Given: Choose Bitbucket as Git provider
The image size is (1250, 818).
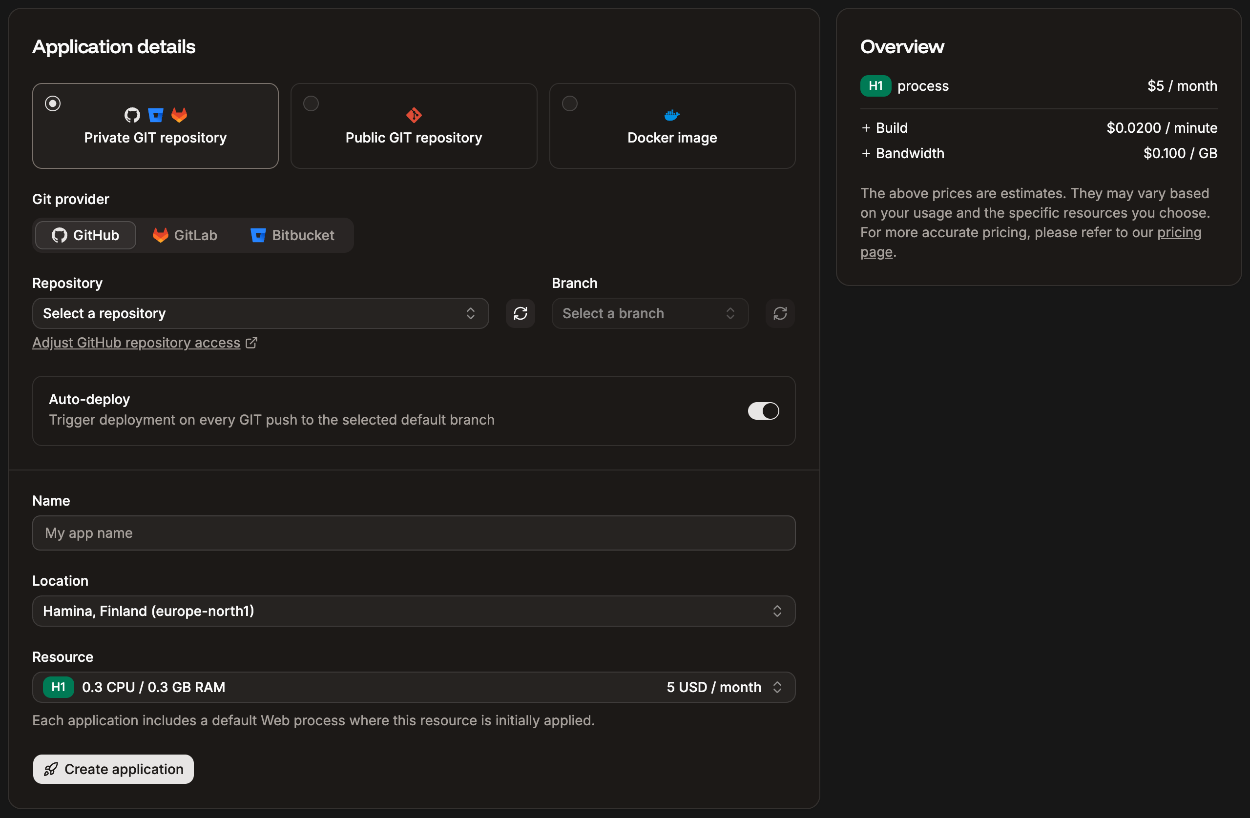Looking at the screenshot, I should [292, 235].
